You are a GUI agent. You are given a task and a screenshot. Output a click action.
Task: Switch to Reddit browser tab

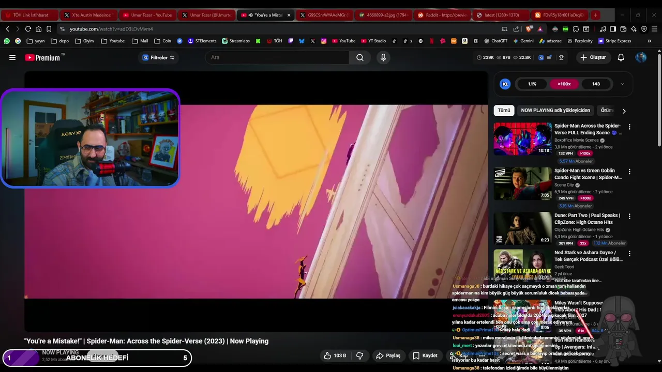pyautogui.click(x=442, y=15)
